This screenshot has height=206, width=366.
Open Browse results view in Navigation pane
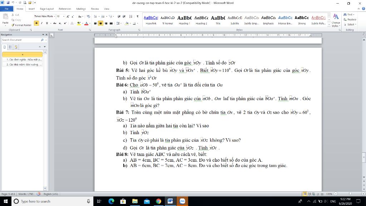tap(16, 47)
